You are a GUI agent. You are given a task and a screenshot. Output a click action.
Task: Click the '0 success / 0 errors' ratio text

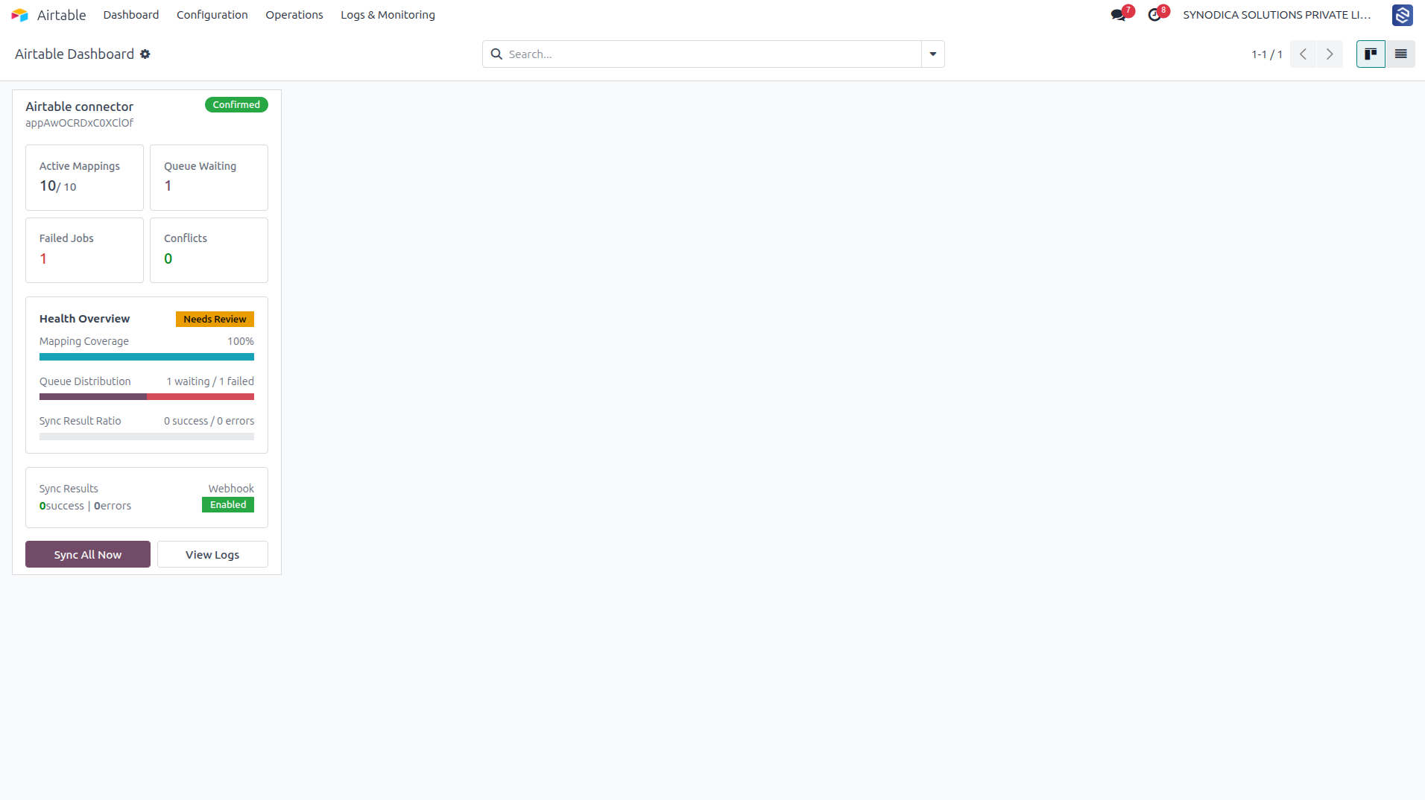click(209, 421)
